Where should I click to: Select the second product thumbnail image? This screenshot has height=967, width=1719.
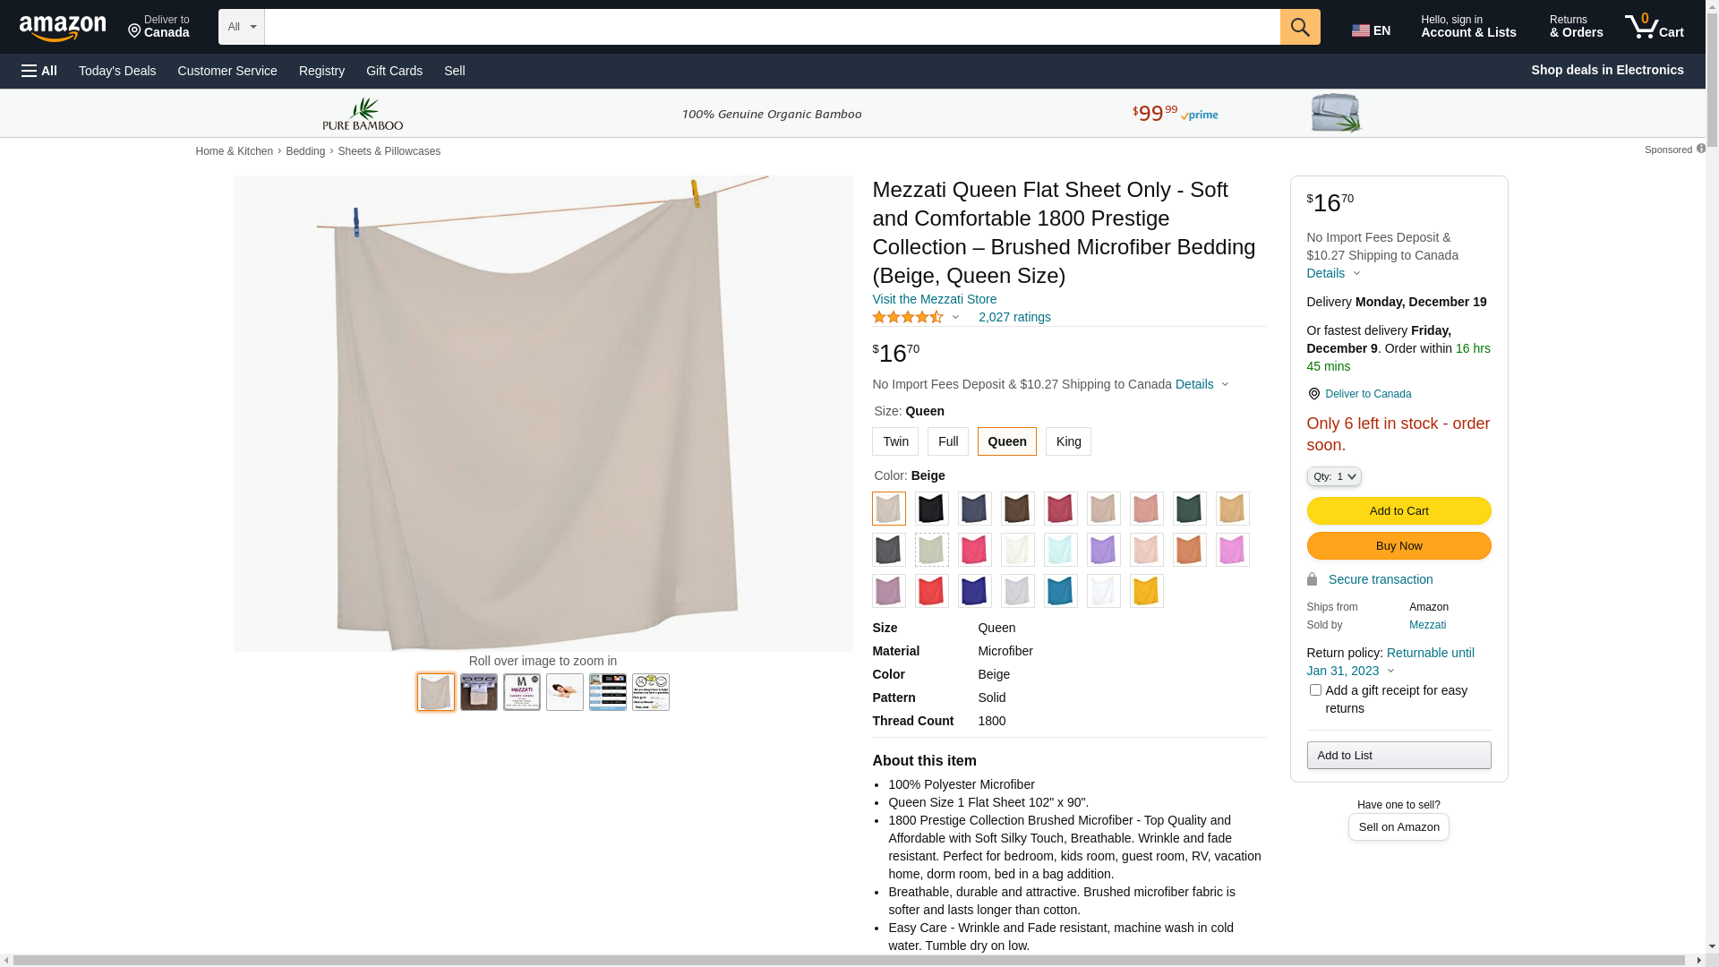[x=479, y=692]
